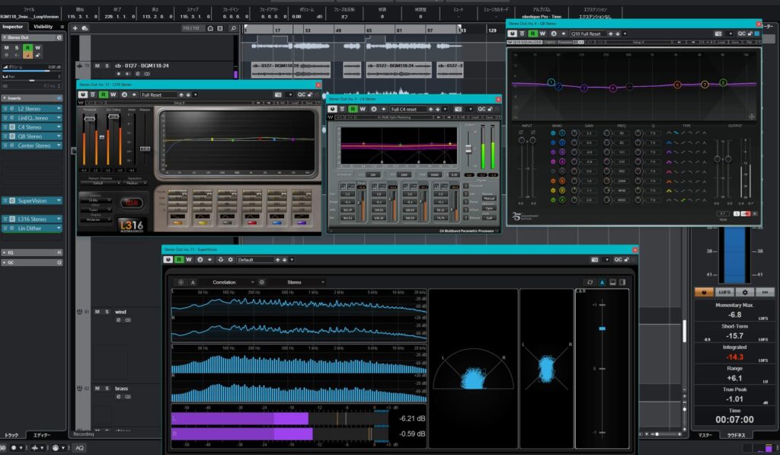Expand L2 Stereo insert slot menu

click(x=60, y=108)
